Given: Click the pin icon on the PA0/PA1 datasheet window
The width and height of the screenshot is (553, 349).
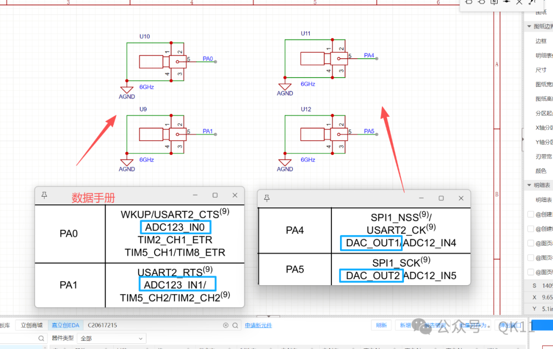Looking at the screenshot, I should point(44,195).
